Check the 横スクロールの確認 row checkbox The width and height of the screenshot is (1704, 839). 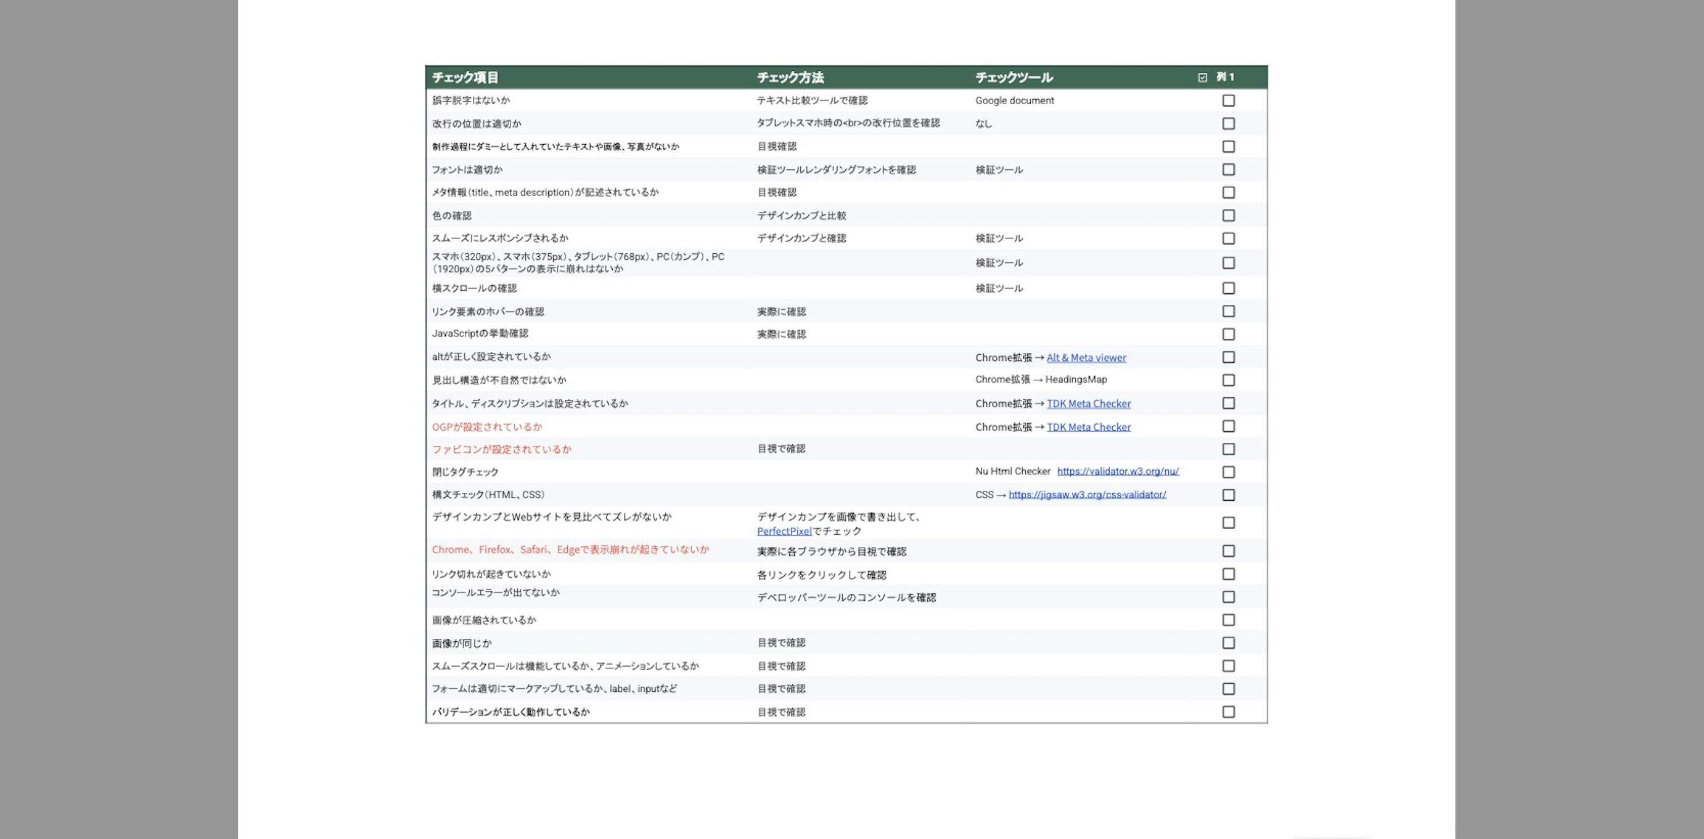point(1229,288)
